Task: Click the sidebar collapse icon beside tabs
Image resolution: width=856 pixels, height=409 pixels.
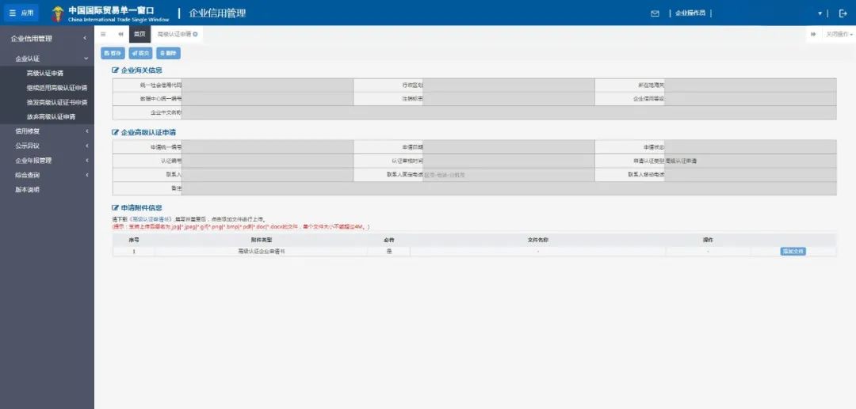Action: (x=103, y=35)
